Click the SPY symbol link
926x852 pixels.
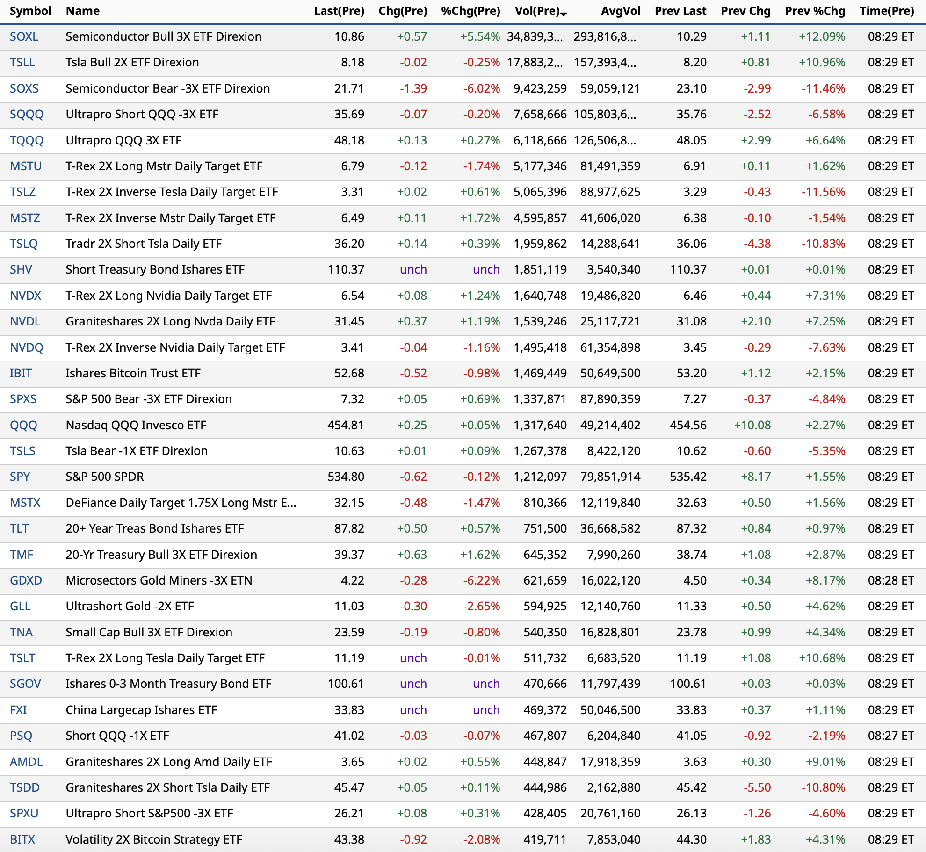click(x=20, y=477)
